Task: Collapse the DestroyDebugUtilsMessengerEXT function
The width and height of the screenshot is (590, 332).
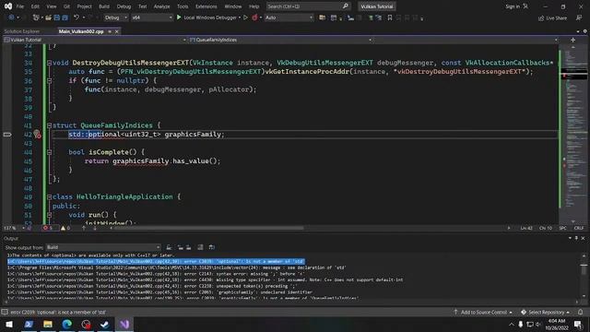Action: tap(49, 63)
